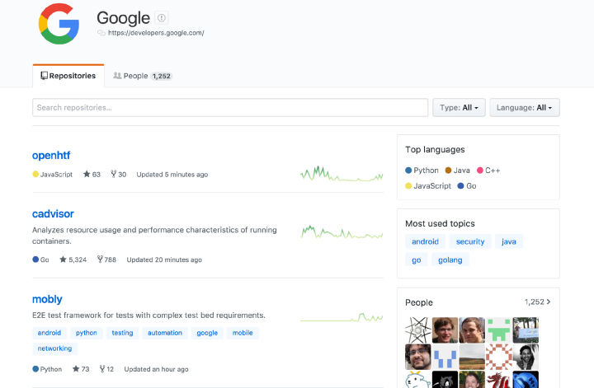This screenshot has width=594, height=388.
Task: Click the star icon on mobly
Action: click(76, 369)
